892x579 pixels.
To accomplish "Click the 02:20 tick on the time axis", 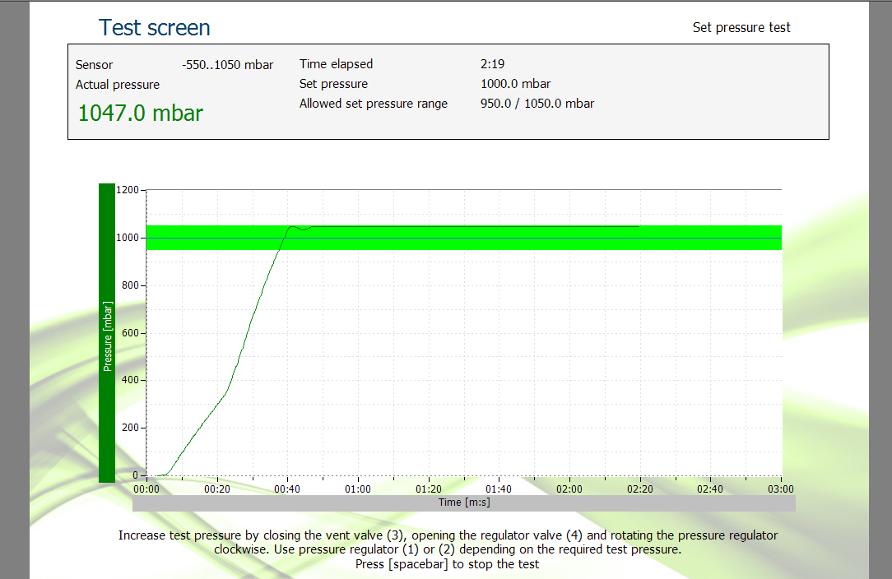I will click(x=639, y=489).
